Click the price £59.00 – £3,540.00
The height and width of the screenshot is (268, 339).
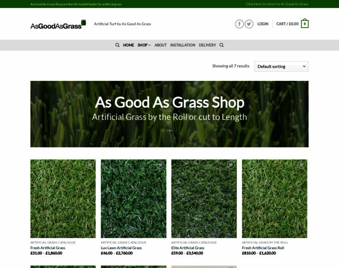pos(187,253)
